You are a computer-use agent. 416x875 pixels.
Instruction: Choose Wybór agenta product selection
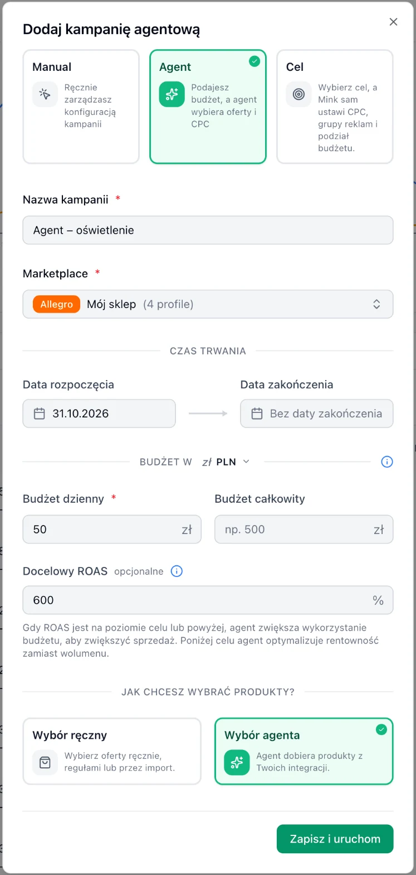[x=304, y=751]
